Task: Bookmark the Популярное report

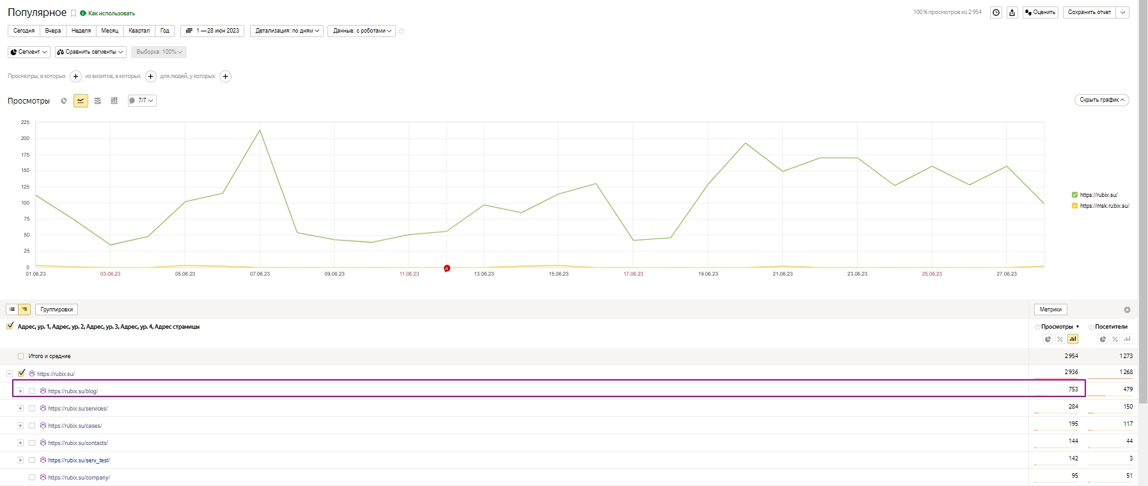Action: tap(74, 13)
